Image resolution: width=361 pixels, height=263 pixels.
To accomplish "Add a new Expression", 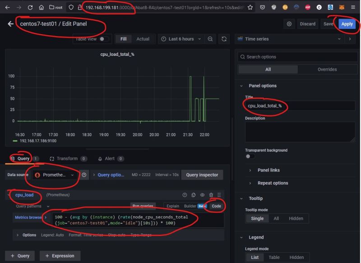I will (x=60, y=256).
